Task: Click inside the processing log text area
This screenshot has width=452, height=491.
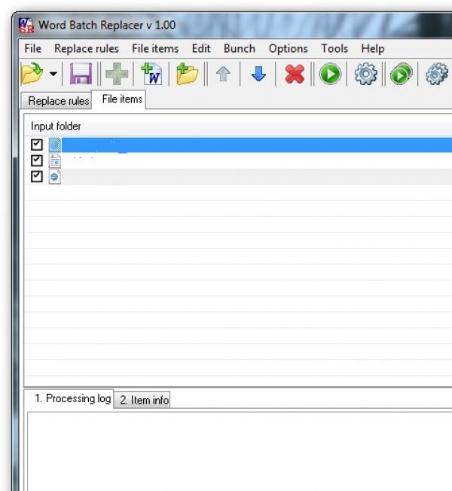Action: [240, 452]
